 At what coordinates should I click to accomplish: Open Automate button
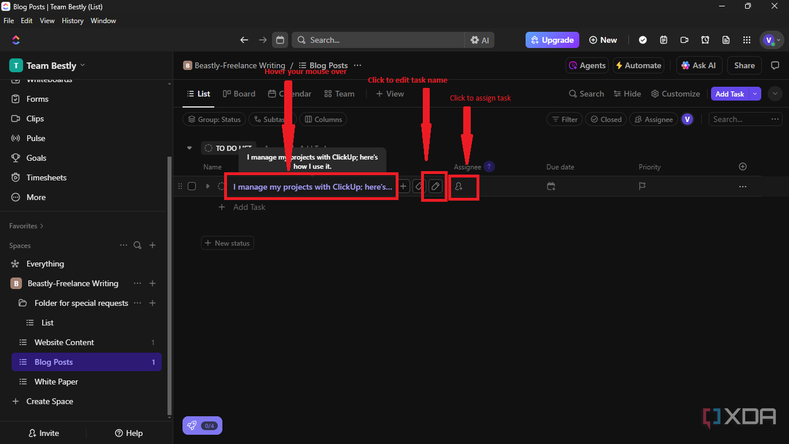pyautogui.click(x=638, y=65)
